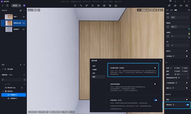The image size is (191, 114).
Task: Click the image render camera icon
Action: [x=175, y=6]
